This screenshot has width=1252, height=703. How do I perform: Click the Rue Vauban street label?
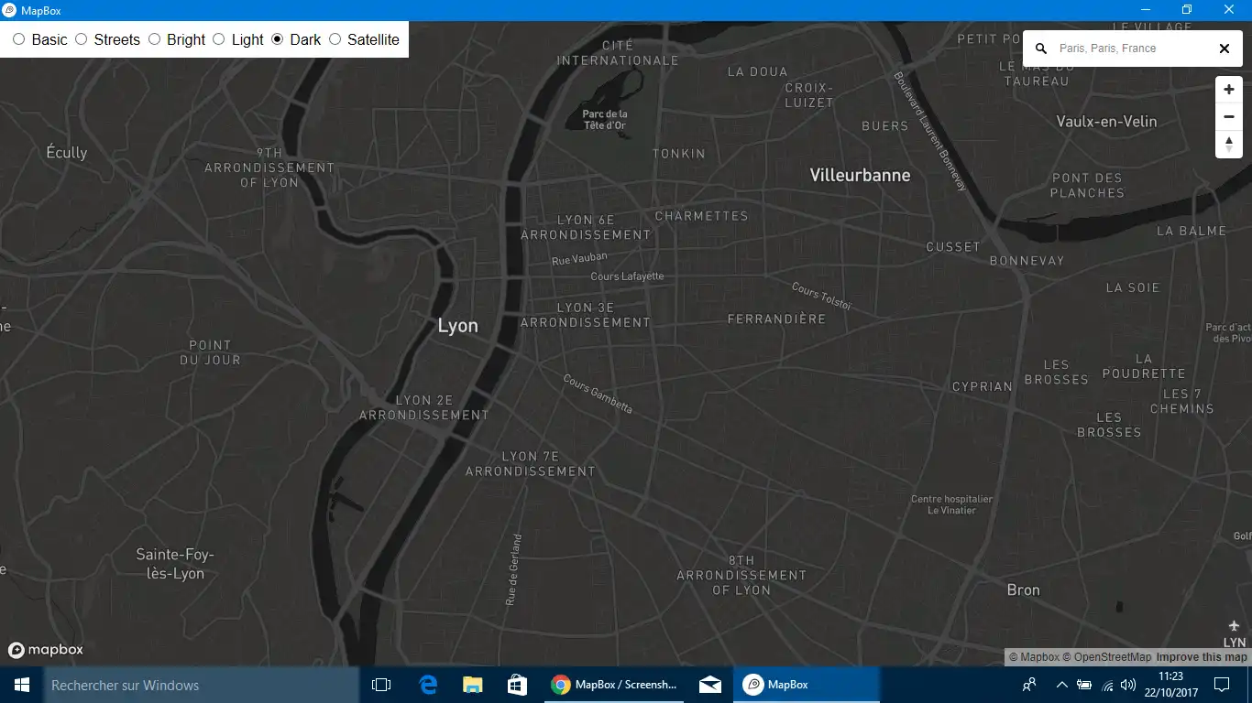579,259
